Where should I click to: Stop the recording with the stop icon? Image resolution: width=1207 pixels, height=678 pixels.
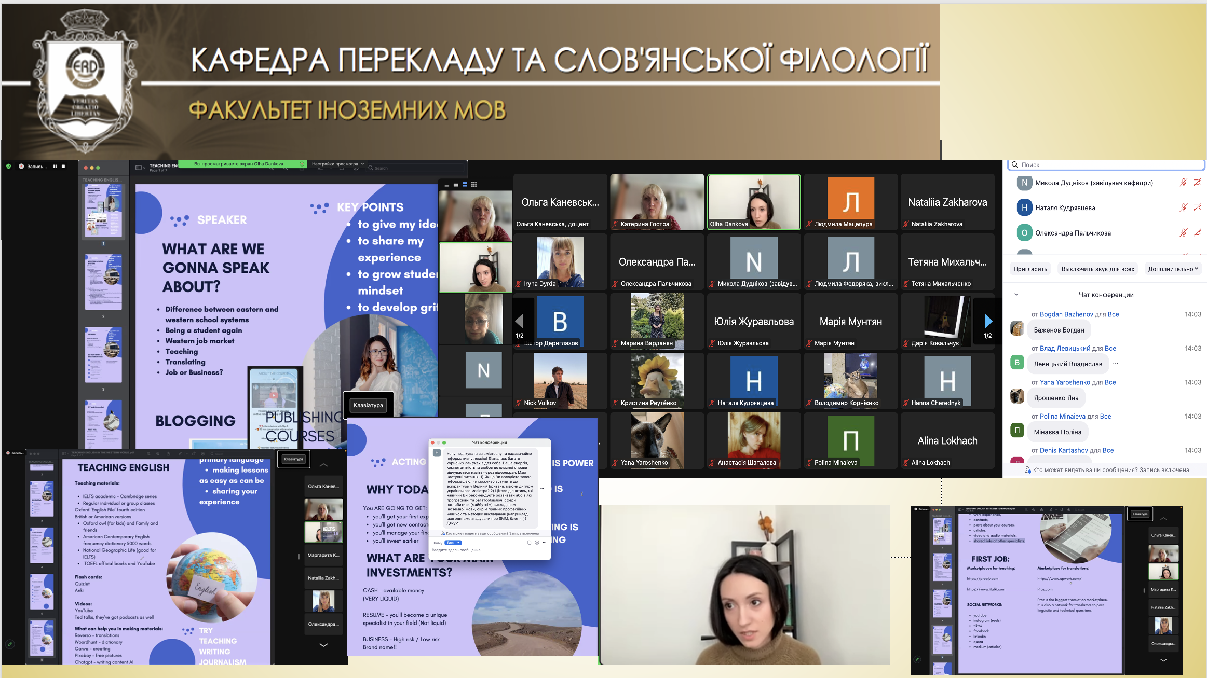pyautogui.click(x=63, y=166)
